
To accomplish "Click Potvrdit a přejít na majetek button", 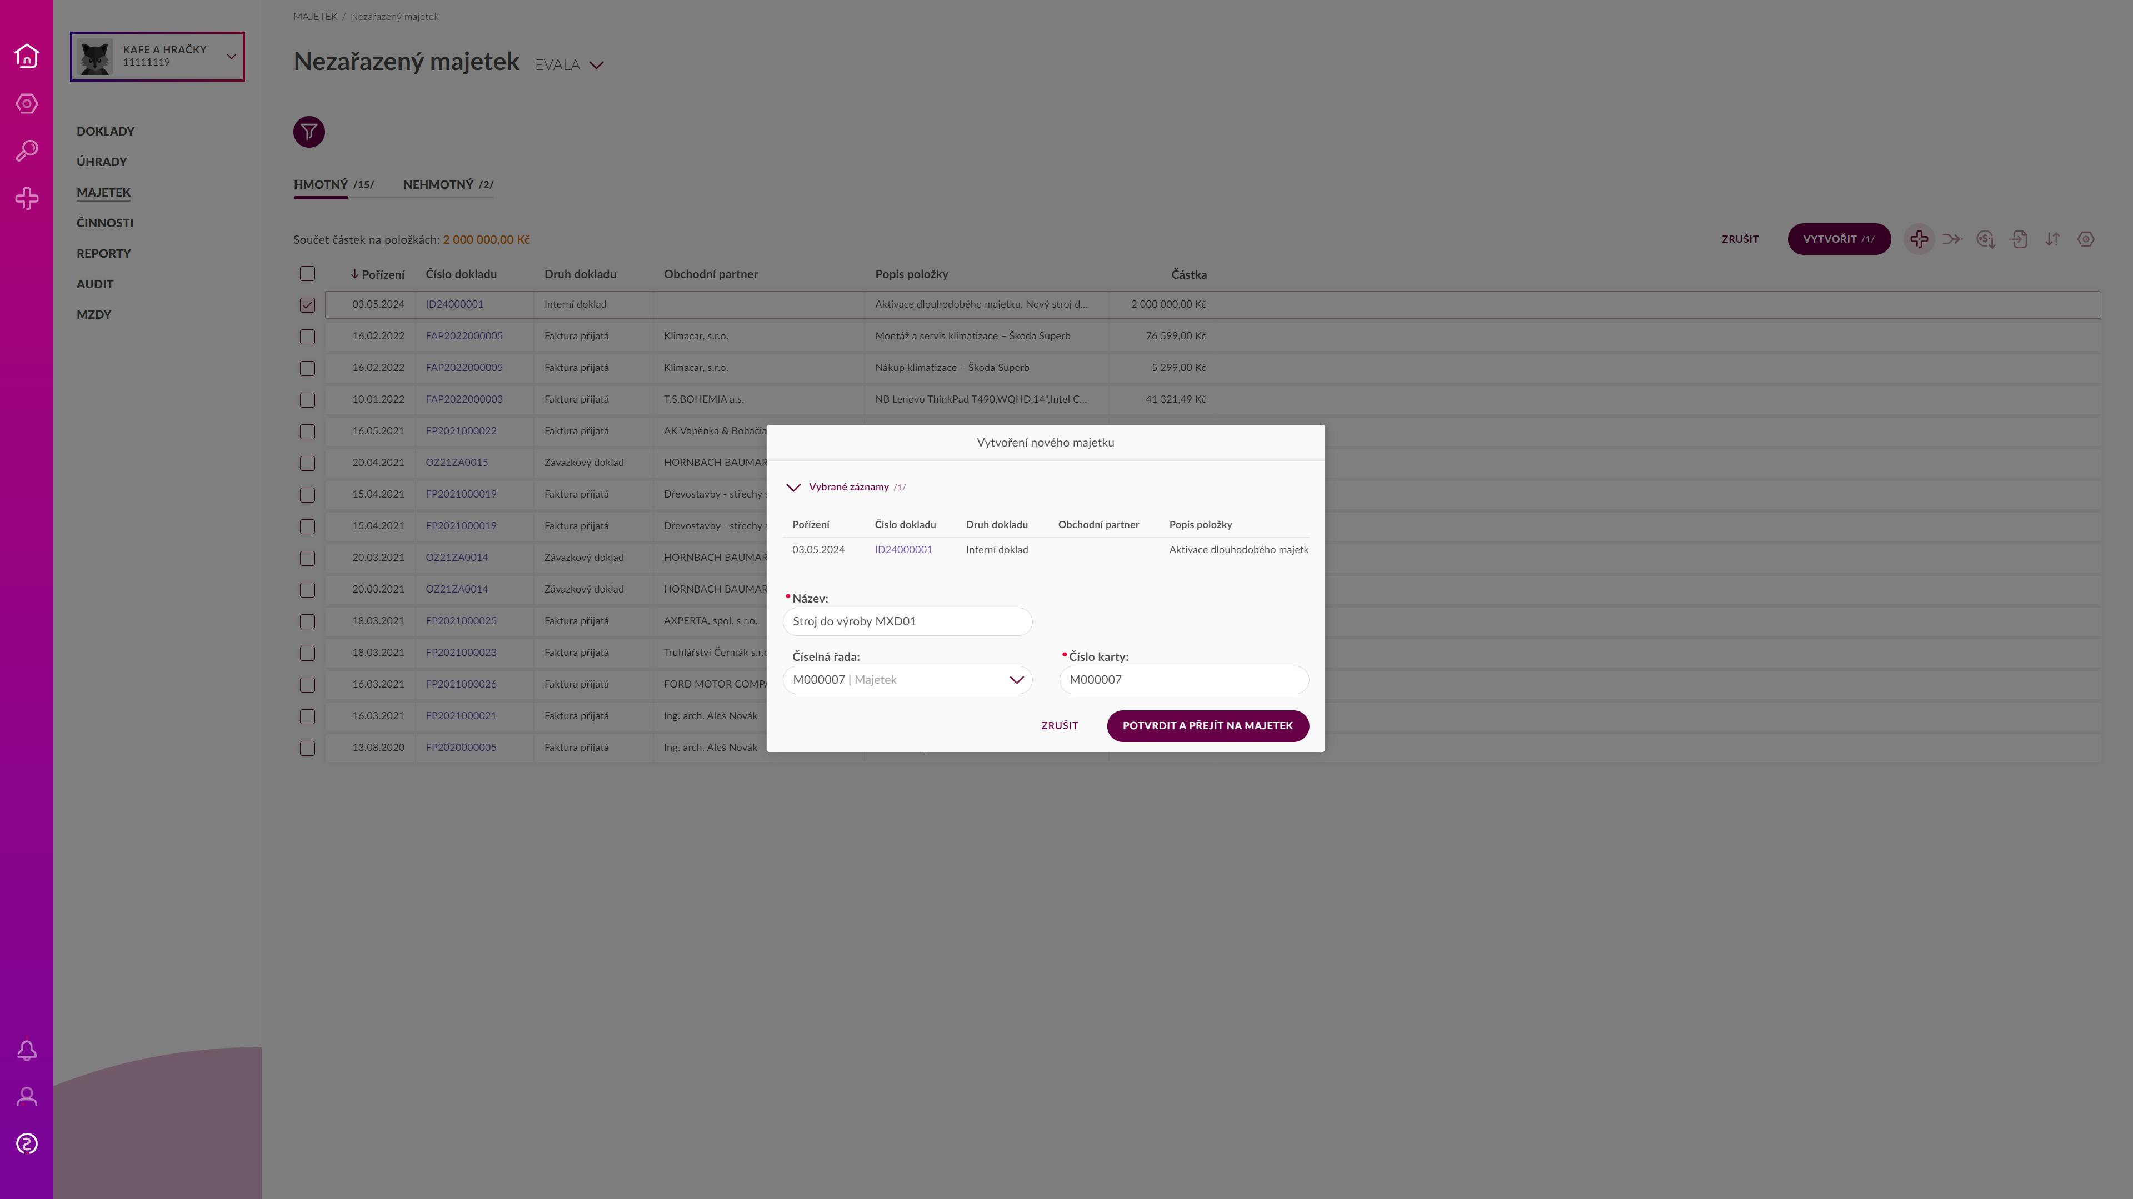I will (x=1207, y=726).
